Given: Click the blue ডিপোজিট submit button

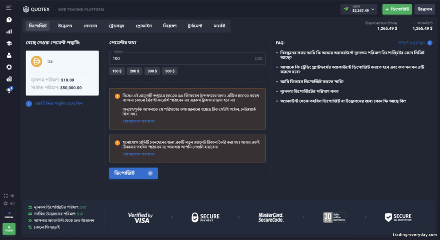Looking at the screenshot, I should (133, 173).
